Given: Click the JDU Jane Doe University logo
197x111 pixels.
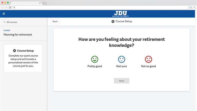Looking at the screenshot, I should click(x=120, y=14).
